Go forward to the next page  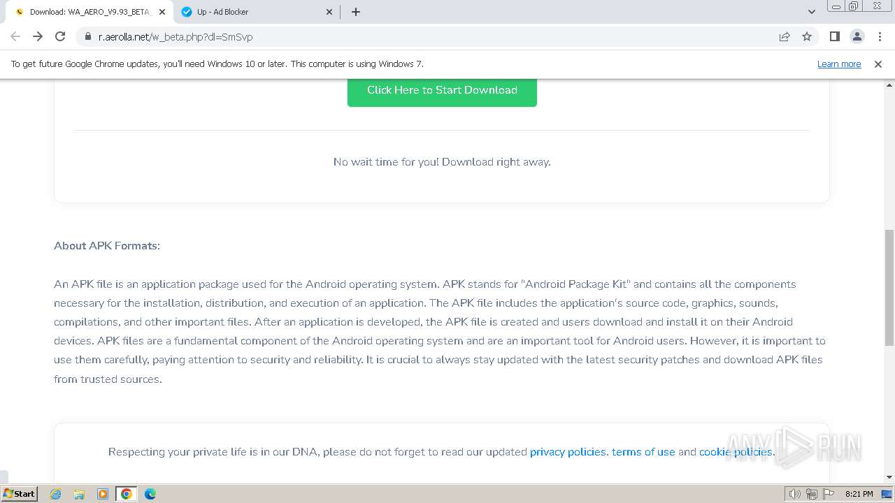point(38,36)
